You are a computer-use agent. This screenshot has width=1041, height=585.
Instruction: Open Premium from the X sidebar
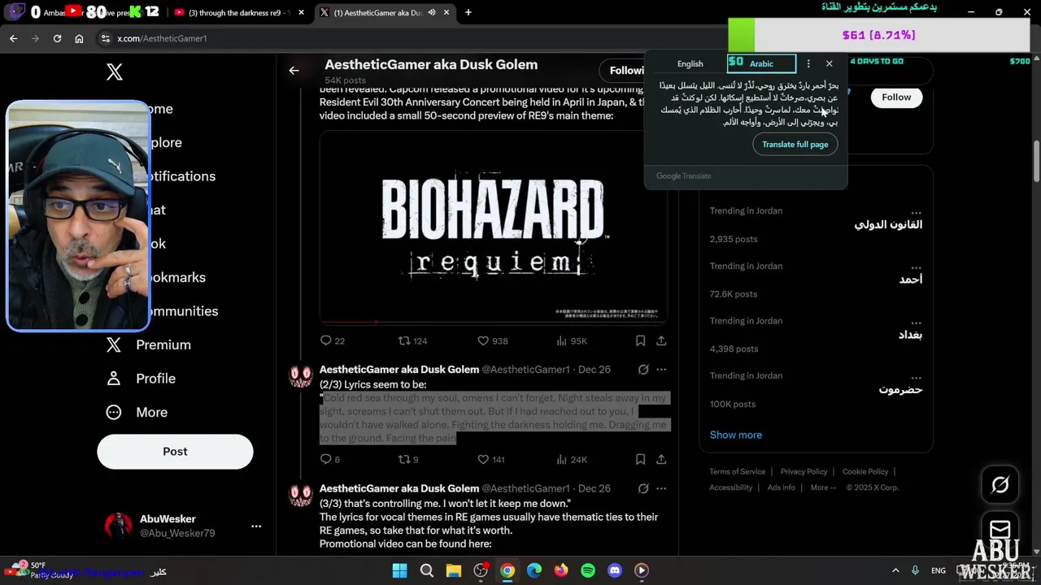click(x=149, y=344)
